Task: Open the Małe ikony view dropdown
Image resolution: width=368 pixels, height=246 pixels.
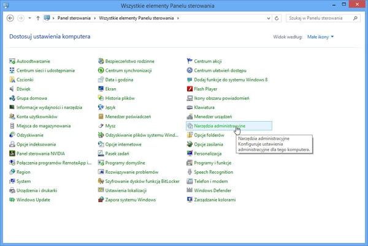Action: click(x=320, y=37)
